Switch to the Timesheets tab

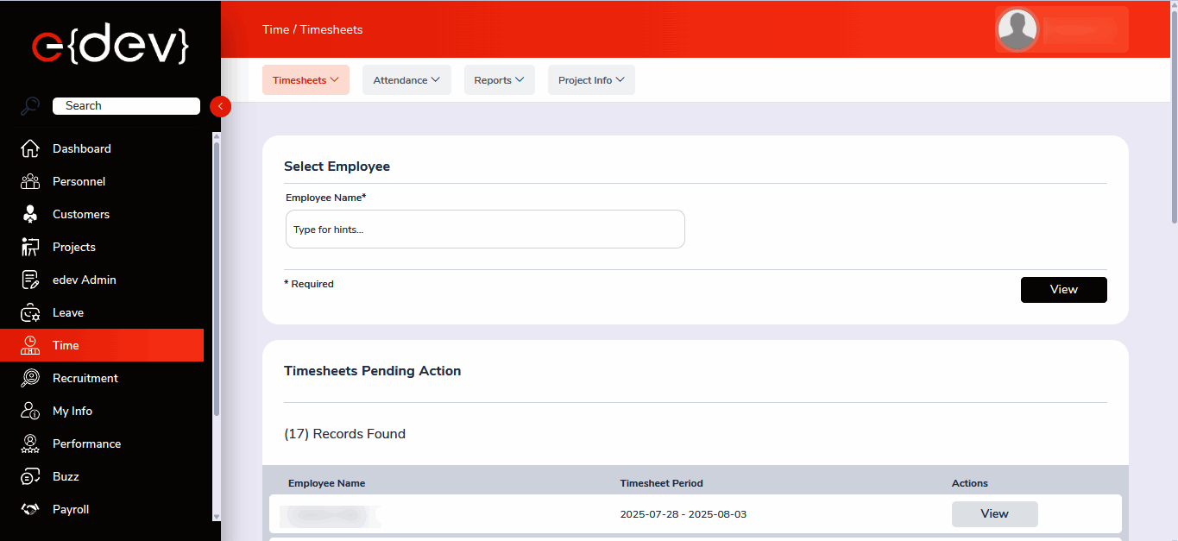306,79
